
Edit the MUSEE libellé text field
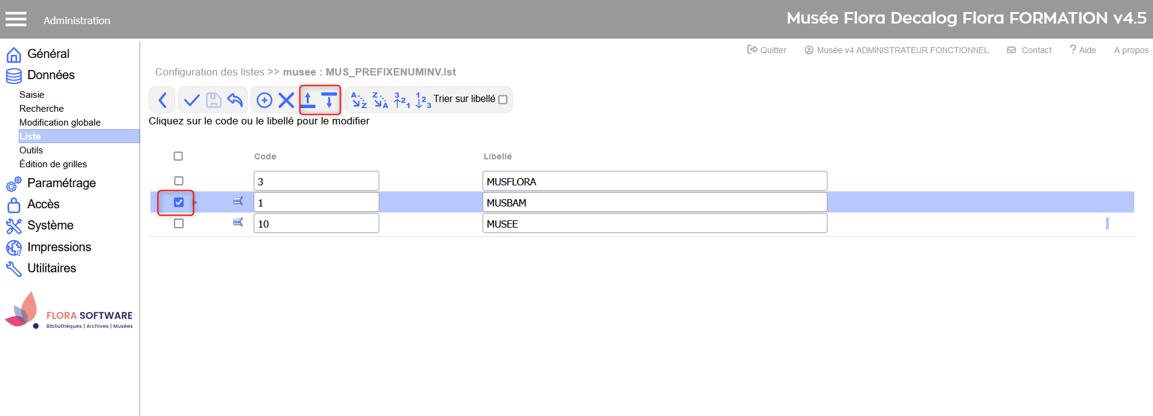pos(654,223)
